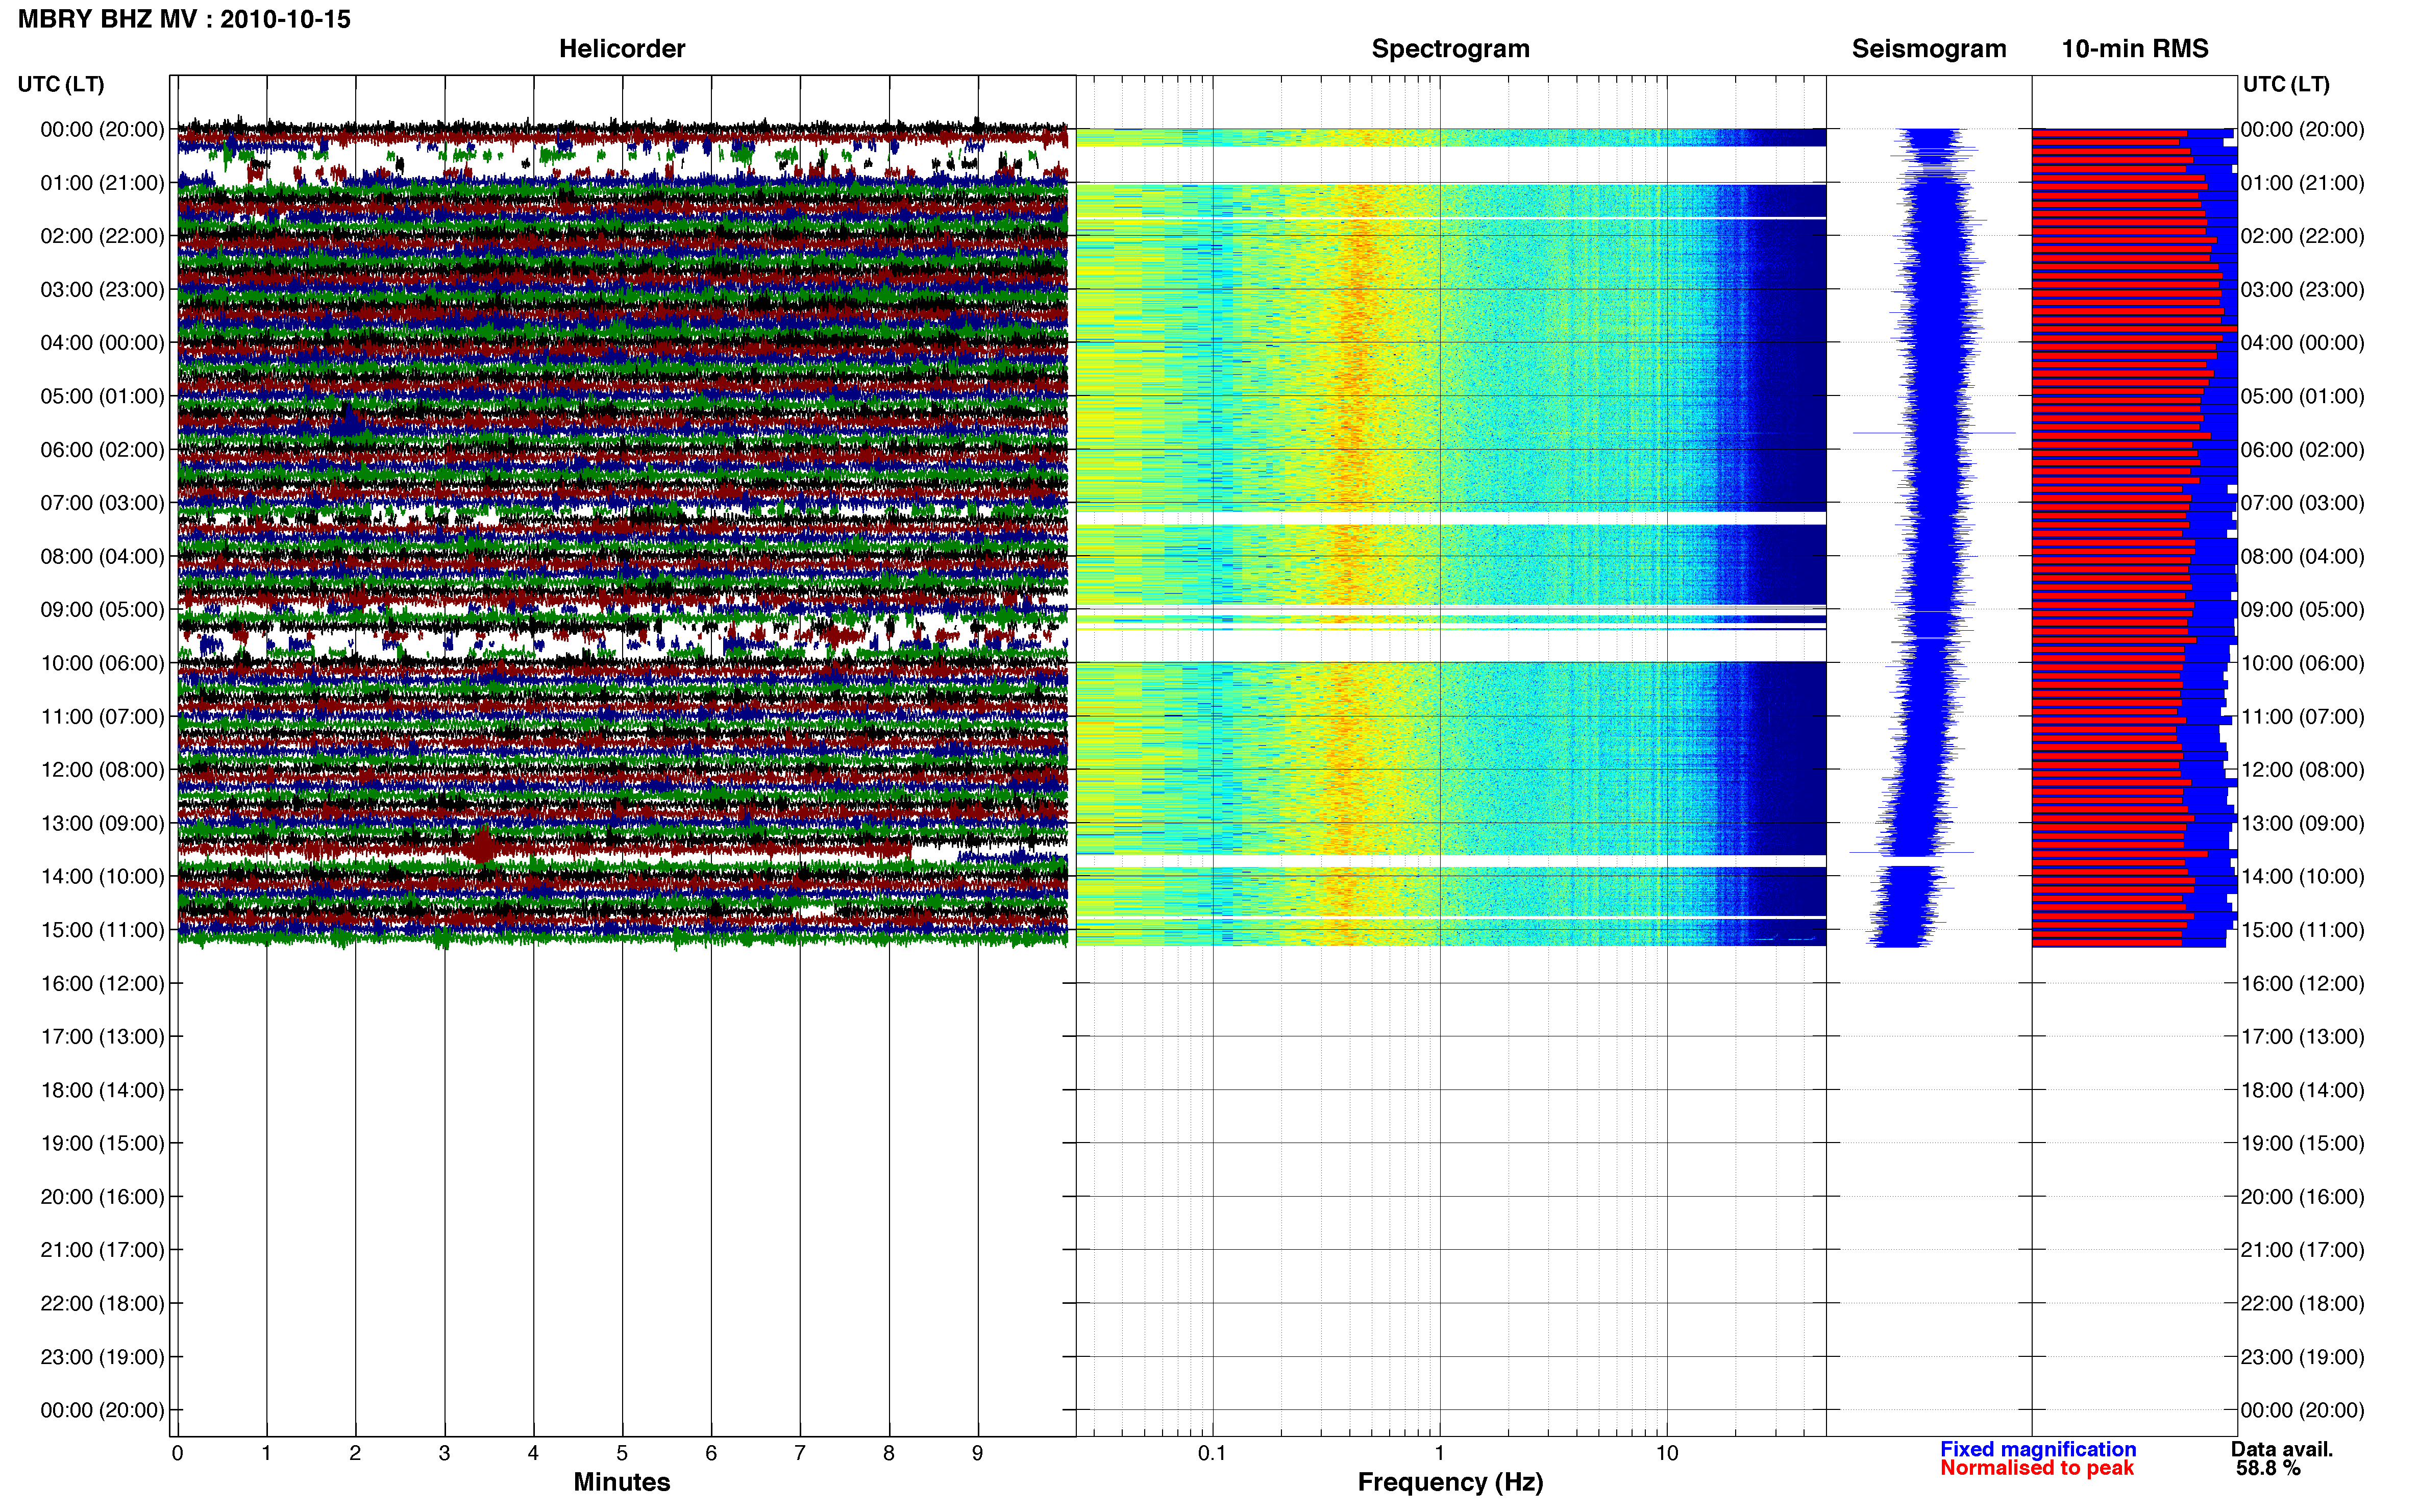
Task: Click Helicorder time label 18:00 (14:00)
Action: pyautogui.click(x=102, y=1090)
